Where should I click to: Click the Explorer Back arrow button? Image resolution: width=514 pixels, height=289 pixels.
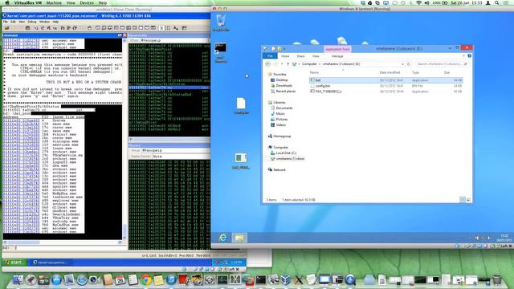[267, 64]
